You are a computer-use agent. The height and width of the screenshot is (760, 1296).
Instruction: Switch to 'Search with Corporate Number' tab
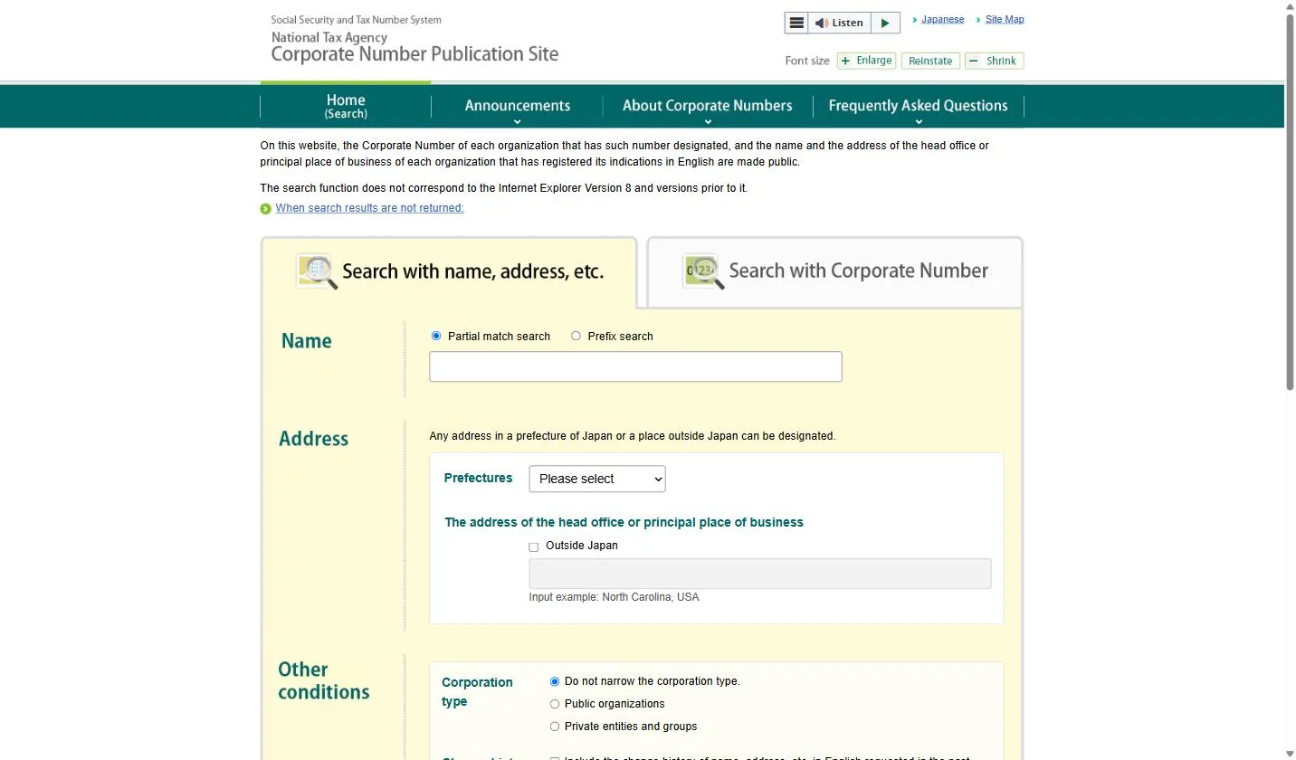834,271
